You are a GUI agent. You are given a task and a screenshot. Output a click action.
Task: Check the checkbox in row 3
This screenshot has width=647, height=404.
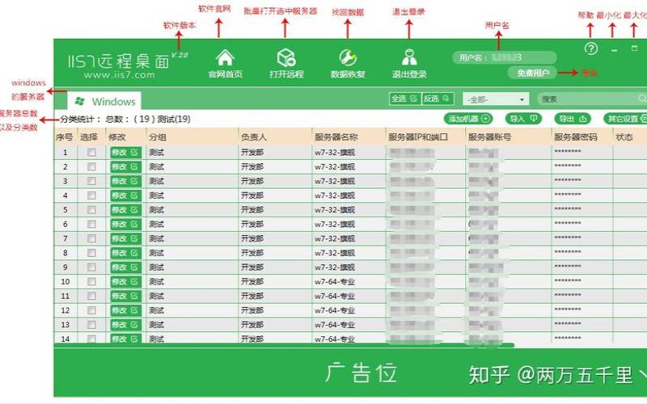click(x=91, y=181)
